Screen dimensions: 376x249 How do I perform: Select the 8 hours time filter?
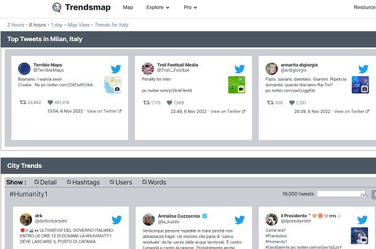coord(38,25)
